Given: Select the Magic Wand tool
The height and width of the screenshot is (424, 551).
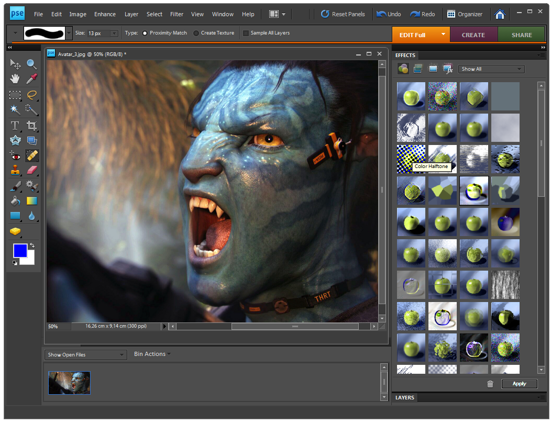Looking at the screenshot, I should (x=15, y=109).
